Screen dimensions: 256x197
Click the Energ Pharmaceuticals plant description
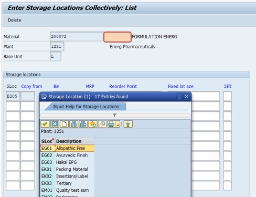pos(132,47)
